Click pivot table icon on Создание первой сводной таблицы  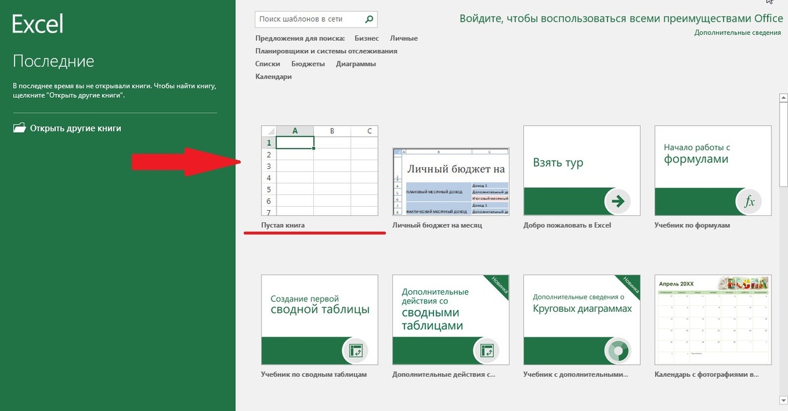point(355,351)
